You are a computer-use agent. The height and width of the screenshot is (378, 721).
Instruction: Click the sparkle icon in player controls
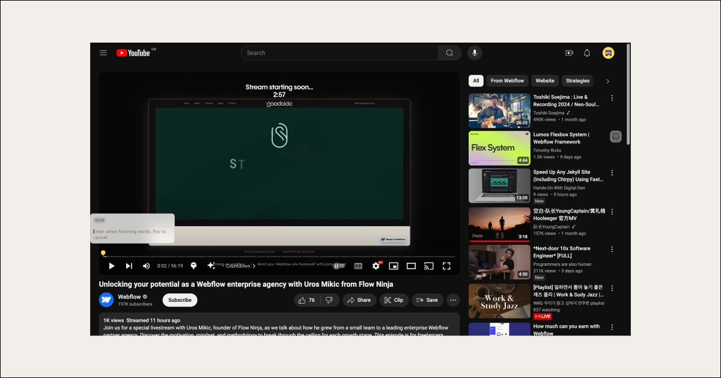211,266
